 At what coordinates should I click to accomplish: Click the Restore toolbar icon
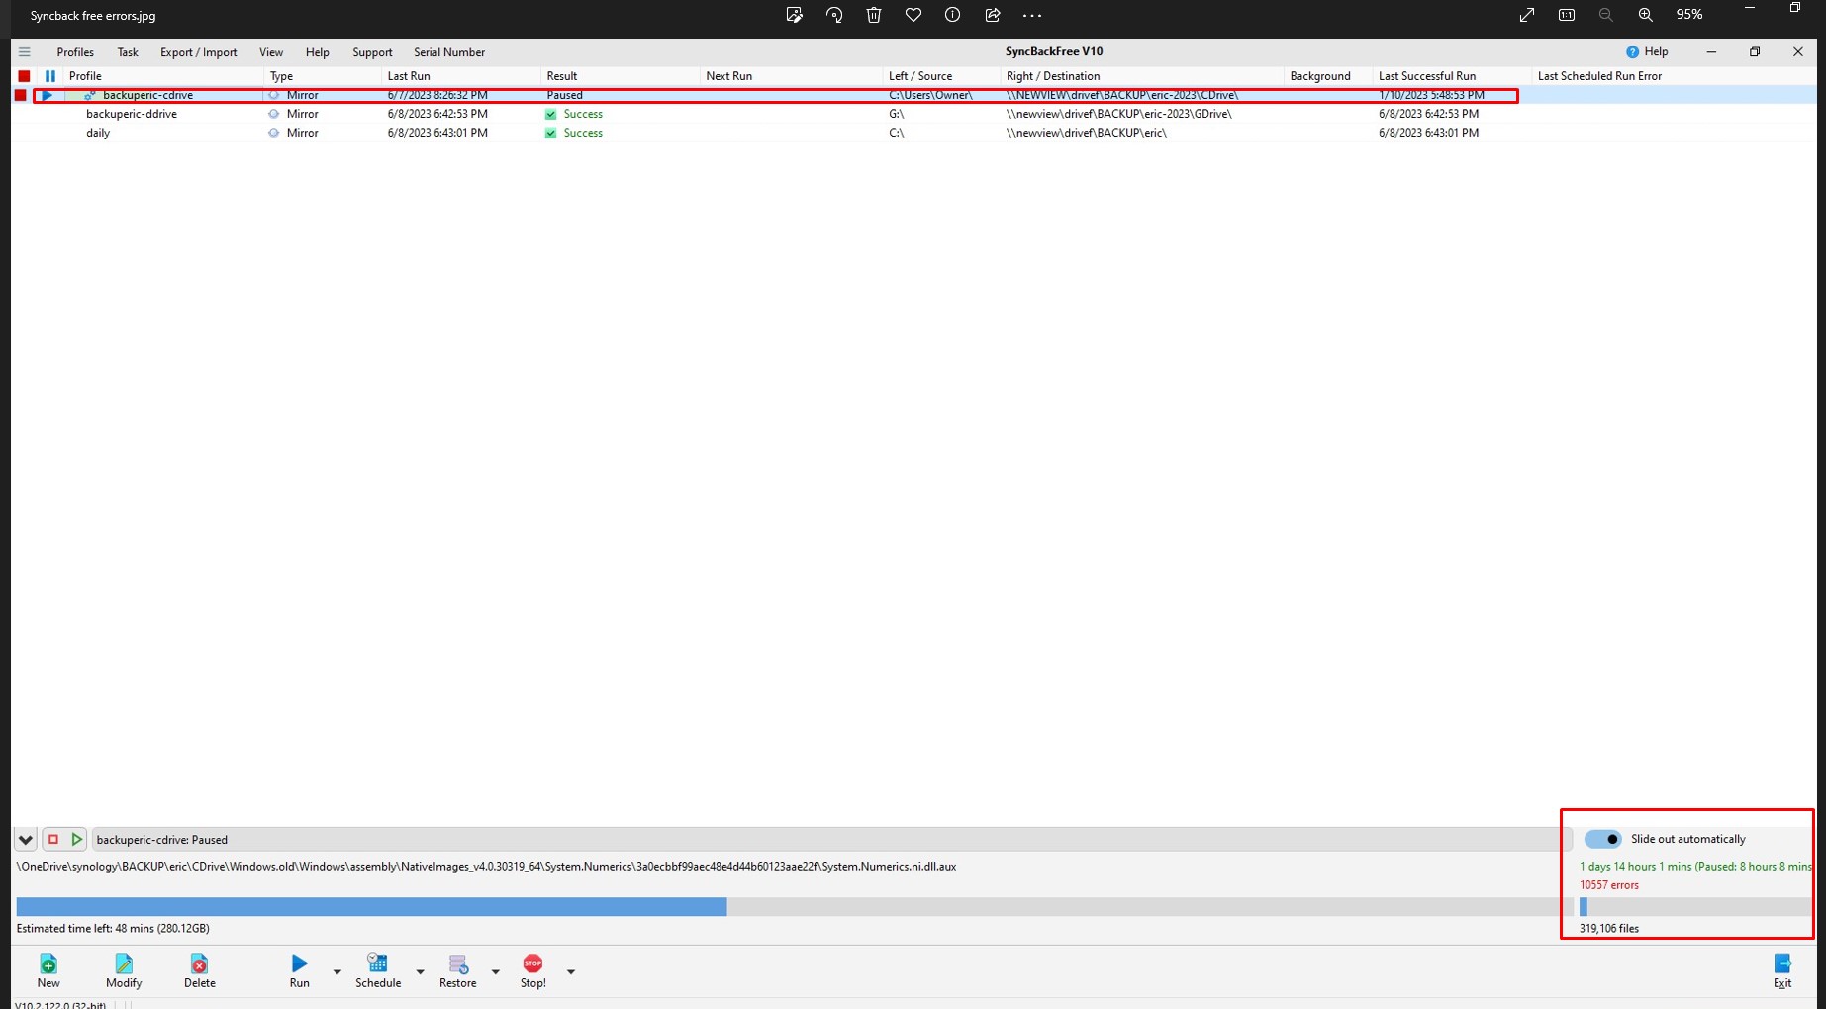click(x=458, y=963)
